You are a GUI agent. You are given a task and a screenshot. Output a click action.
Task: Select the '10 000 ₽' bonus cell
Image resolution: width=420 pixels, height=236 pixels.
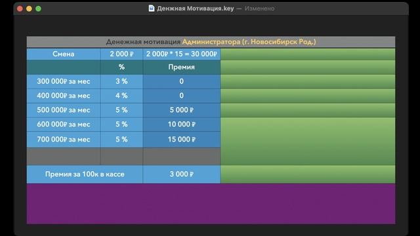click(182, 125)
